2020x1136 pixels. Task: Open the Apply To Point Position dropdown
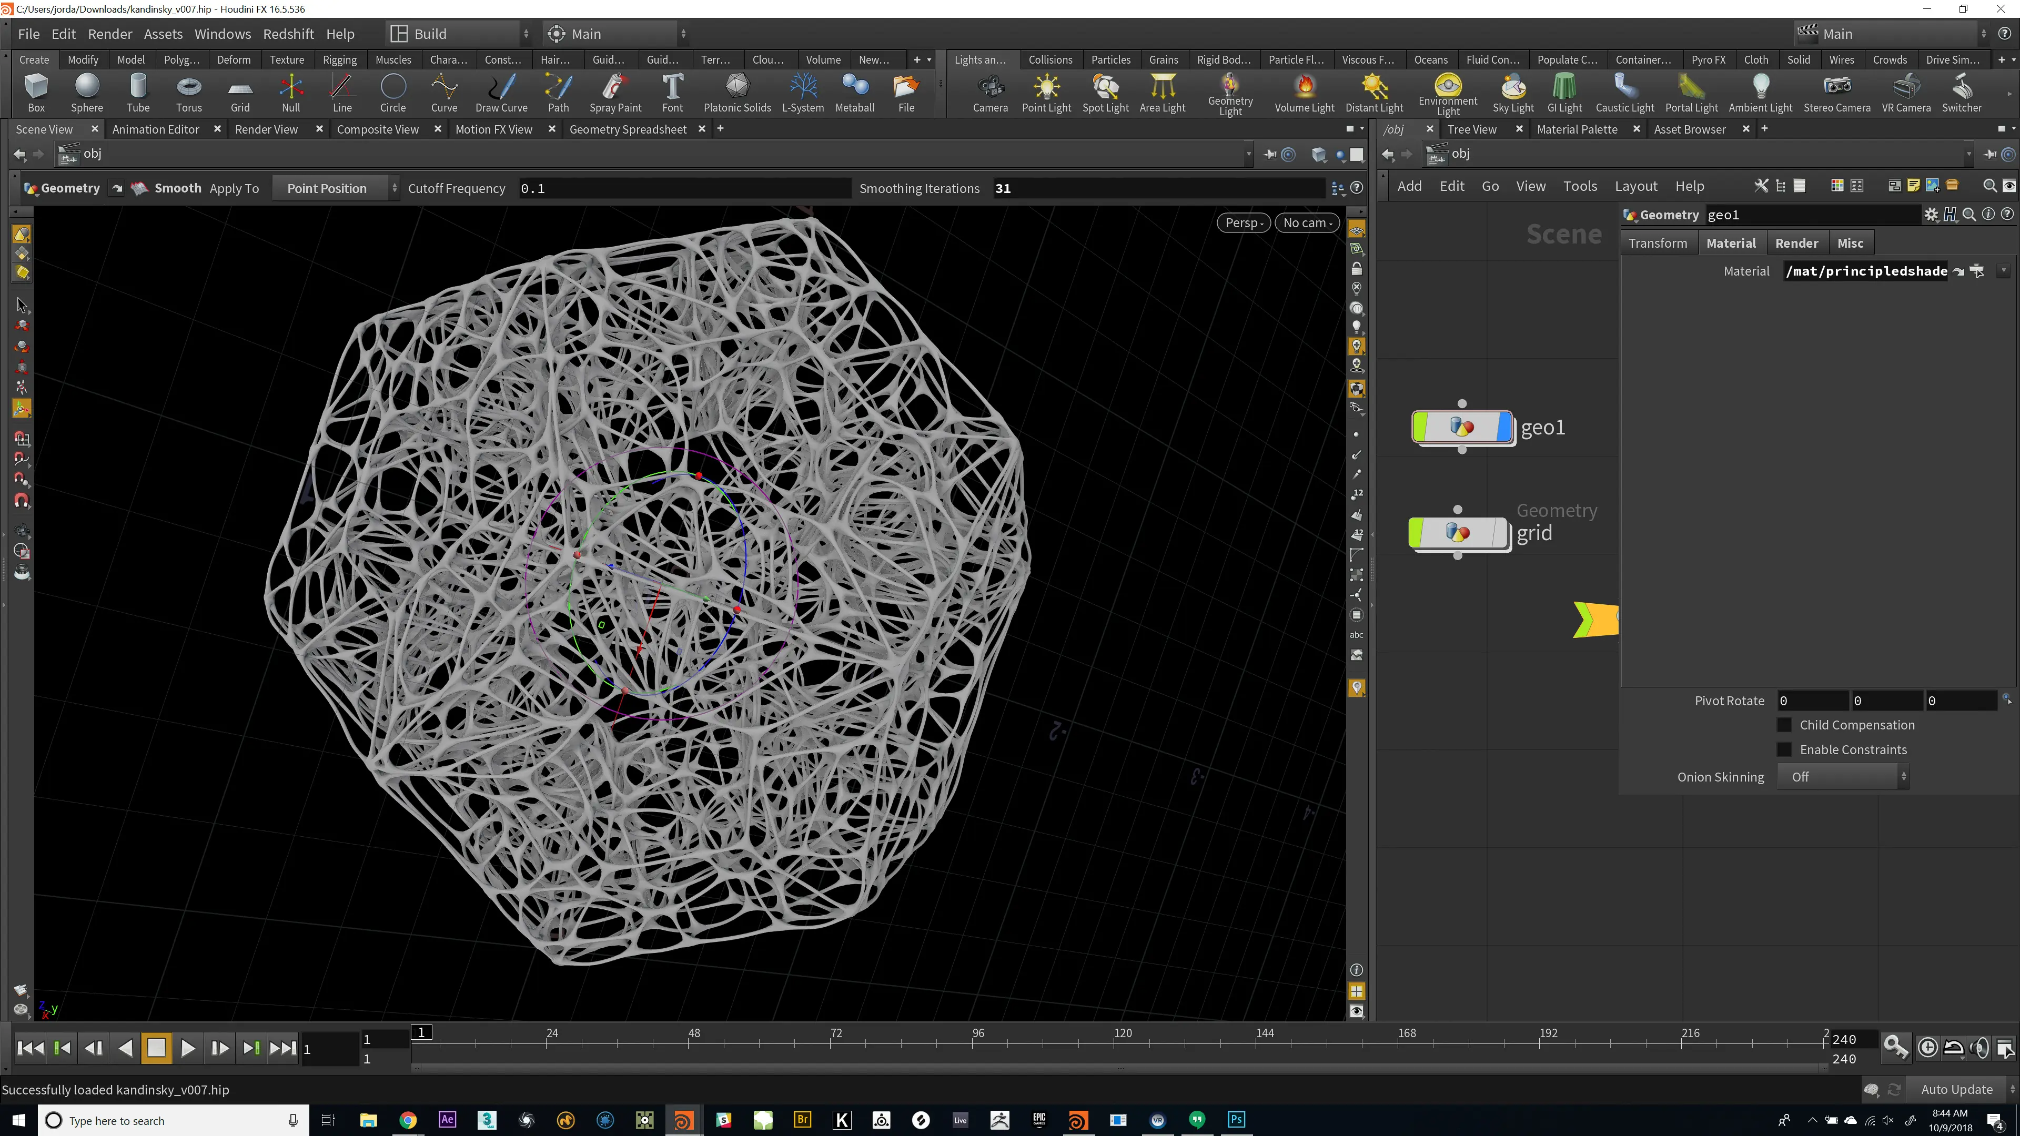tap(336, 188)
